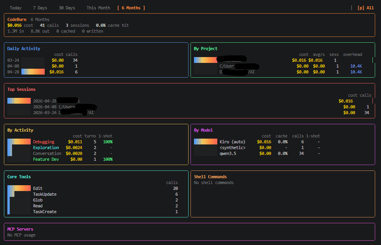Click the overhead column header in By Project

tap(353, 54)
